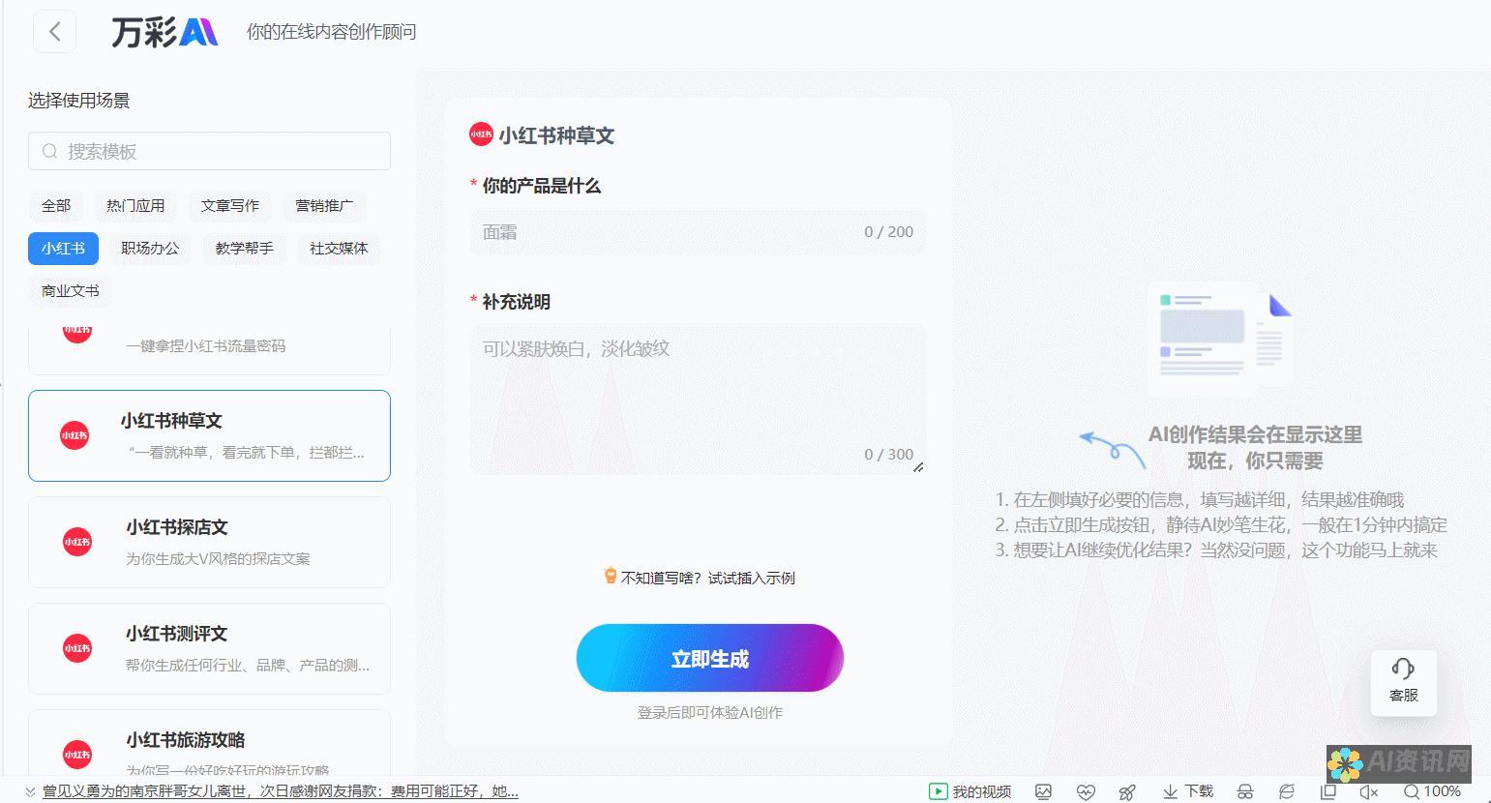Open the 100% zoom control
Image resolution: width=1491 pixels, height=803 pixels.
pyautogui.click(x=1432, y=791)
